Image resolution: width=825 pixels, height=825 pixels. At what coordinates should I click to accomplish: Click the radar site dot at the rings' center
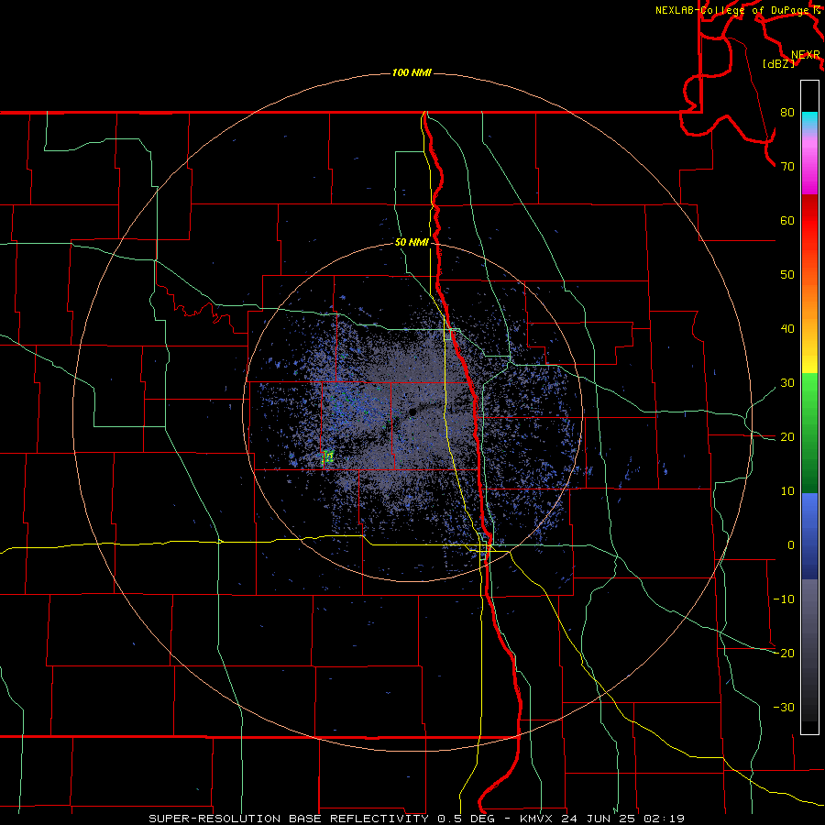click(412, 412)
